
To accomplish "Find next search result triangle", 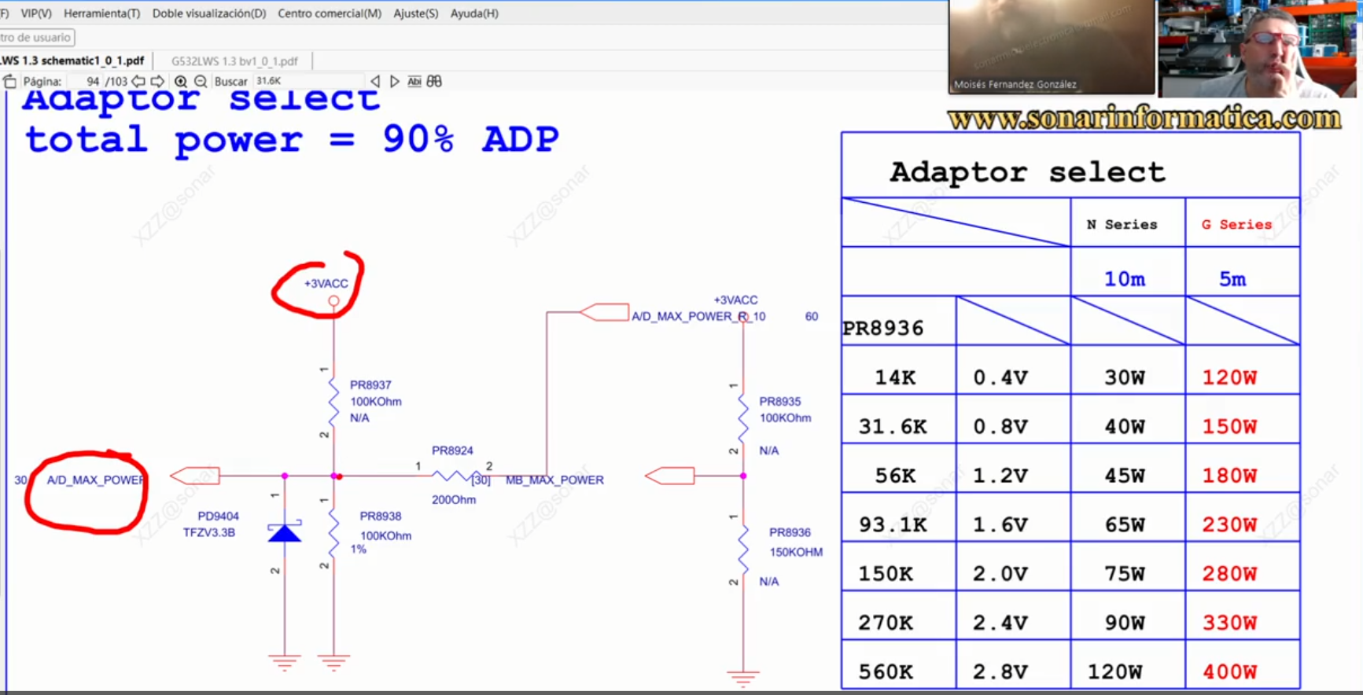I will pyautogui.click(x=395, y=82).
